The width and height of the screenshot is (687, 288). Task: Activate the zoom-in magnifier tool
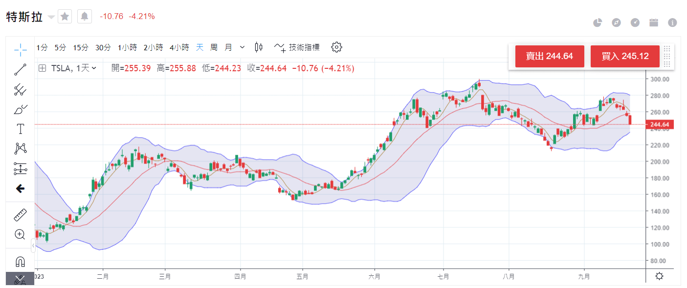[x=21, y=234]
